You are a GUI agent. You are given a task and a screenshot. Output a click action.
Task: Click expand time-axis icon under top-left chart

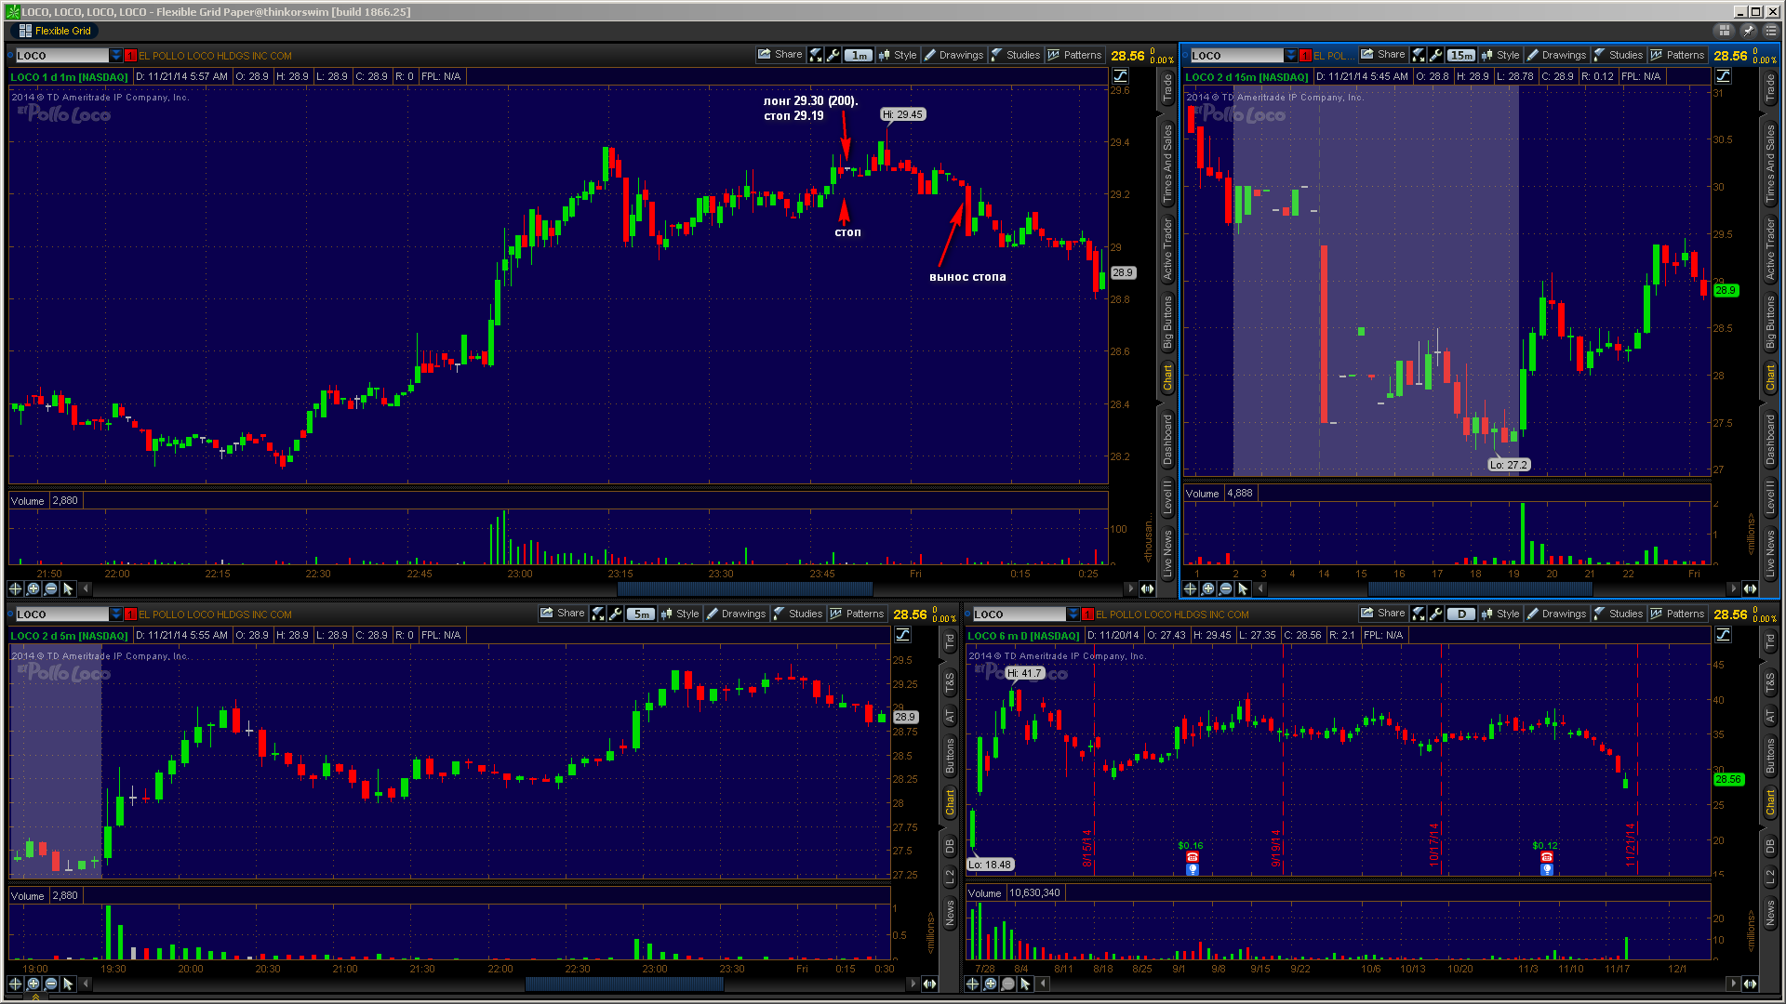click(x=1147, y=588)
